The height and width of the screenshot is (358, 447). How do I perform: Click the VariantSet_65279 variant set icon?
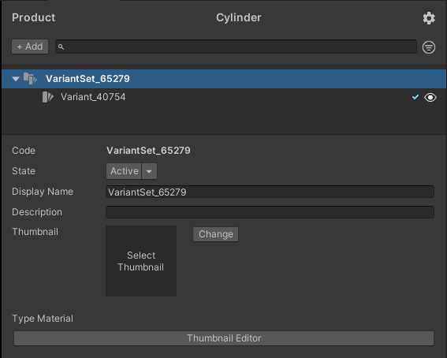(x=30, y=78)
